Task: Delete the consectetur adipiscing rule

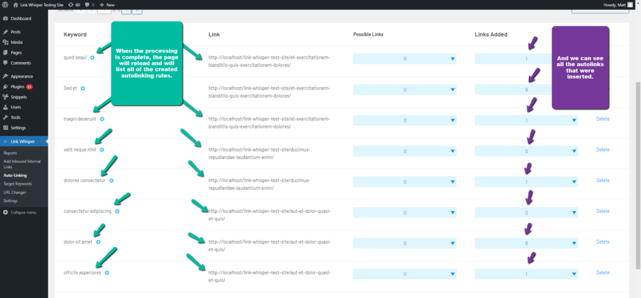Action: point(603,211)
